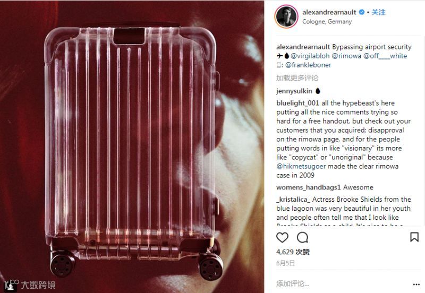Click the blue verified badge
This screenshot has width=425, height=293.
(x=362, y=12)
